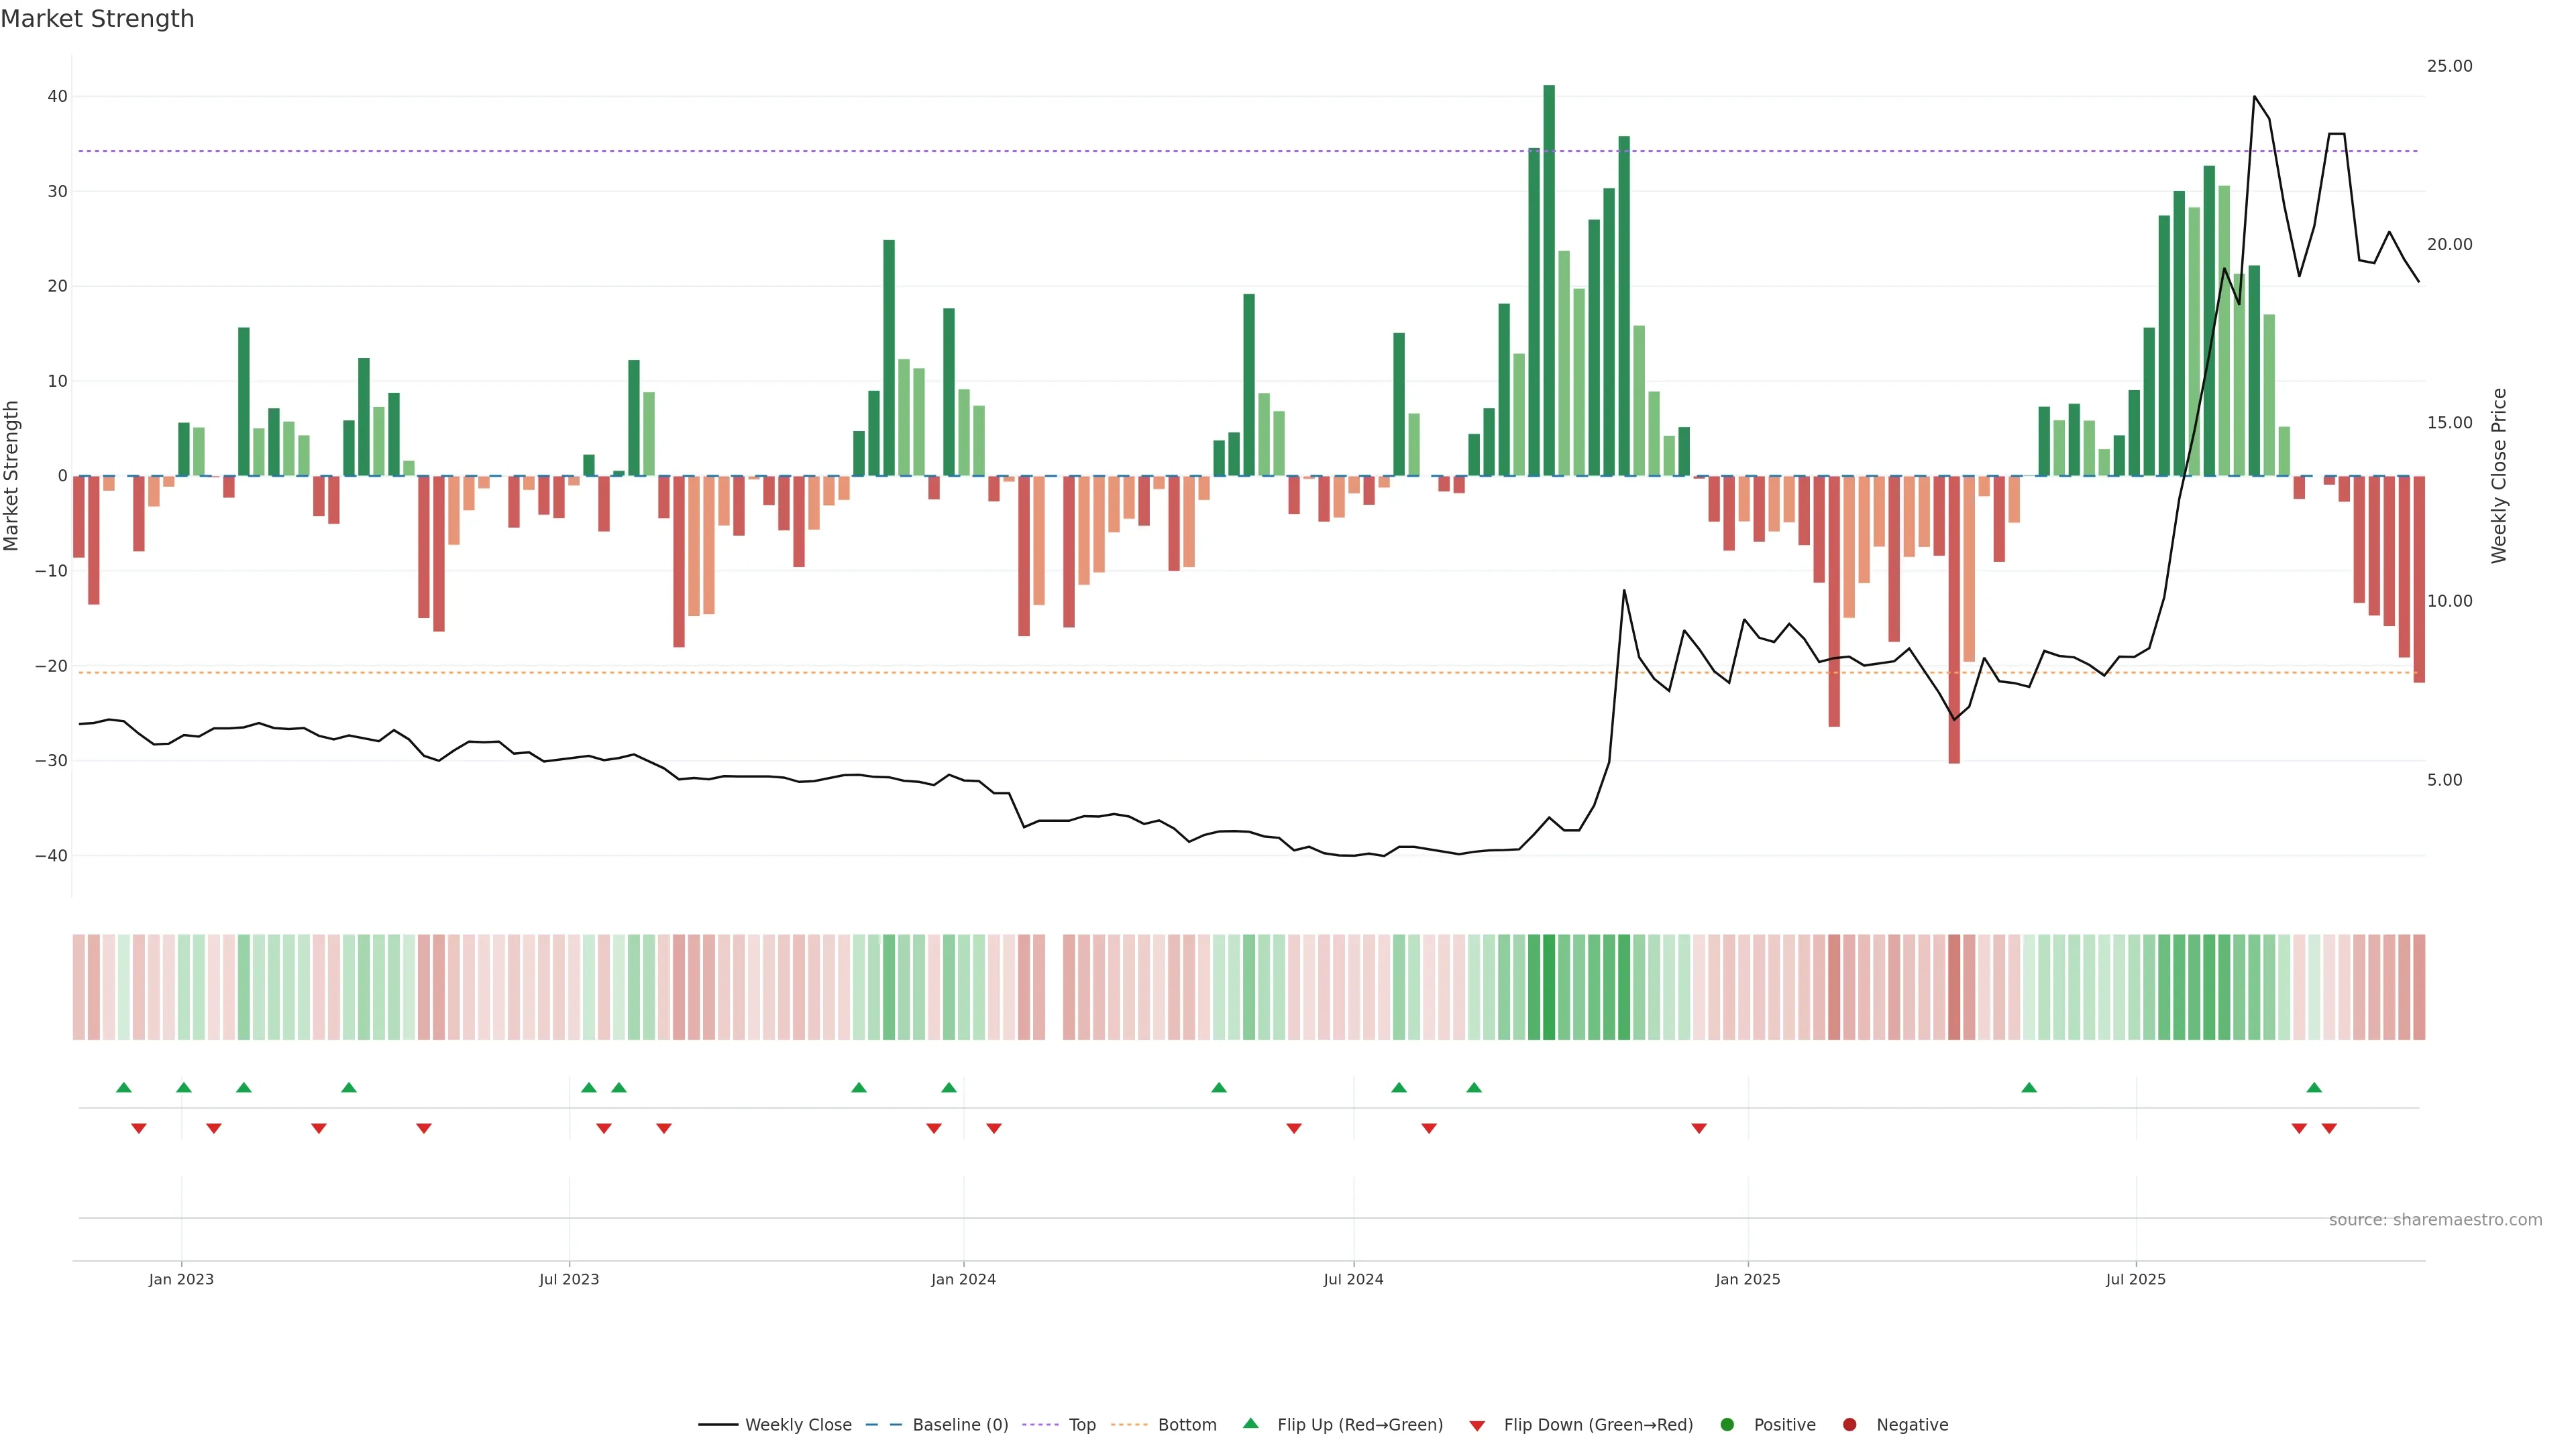The width and height of the screenshot is (2576, 1448).
Task: Click the green Positive circle in legend
Action: 1727,1424
